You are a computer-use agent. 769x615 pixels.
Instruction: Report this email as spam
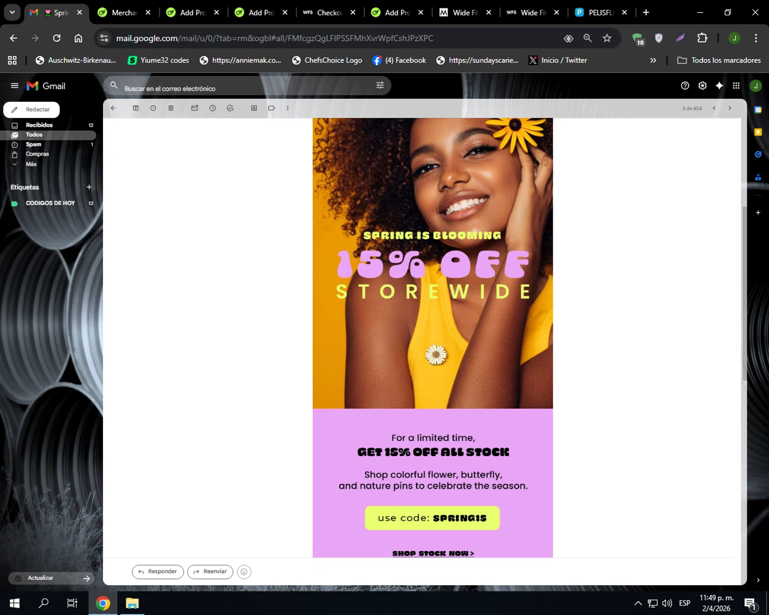pos(153,108)
